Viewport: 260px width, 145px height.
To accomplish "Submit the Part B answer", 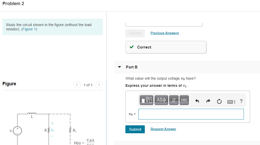I will click(135, 129).
